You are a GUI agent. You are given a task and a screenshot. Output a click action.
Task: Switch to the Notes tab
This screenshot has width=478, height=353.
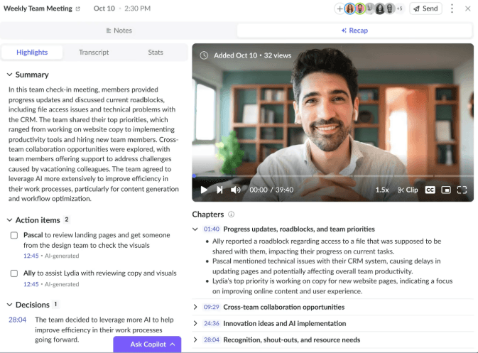(x=119, y=31)
